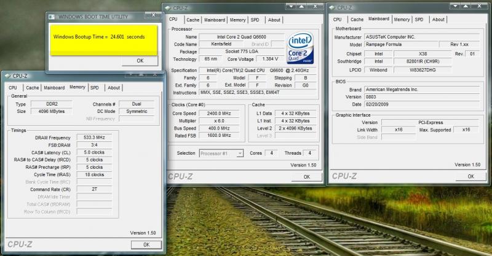Click the Package field Socket 775 LGA
The width and height of the screenshot is (492, 256).
241,52
